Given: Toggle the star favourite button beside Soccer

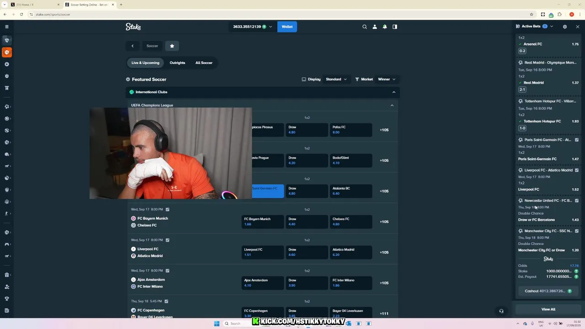Looking at the screenshot, I should (172, 46).
